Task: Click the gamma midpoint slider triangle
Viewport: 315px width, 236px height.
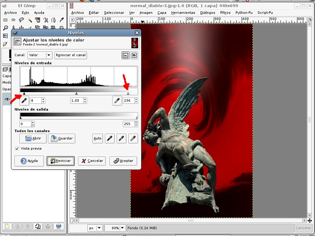Action: click(76, 94)
